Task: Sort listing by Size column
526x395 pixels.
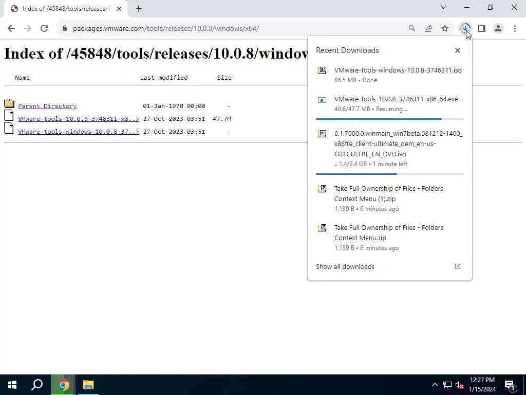Action: (224, 78)
